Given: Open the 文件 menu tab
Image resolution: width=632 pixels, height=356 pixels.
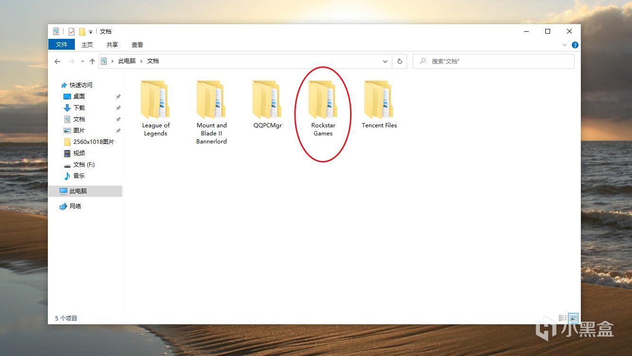Looking at the screenshot, I should coord(62,44).
